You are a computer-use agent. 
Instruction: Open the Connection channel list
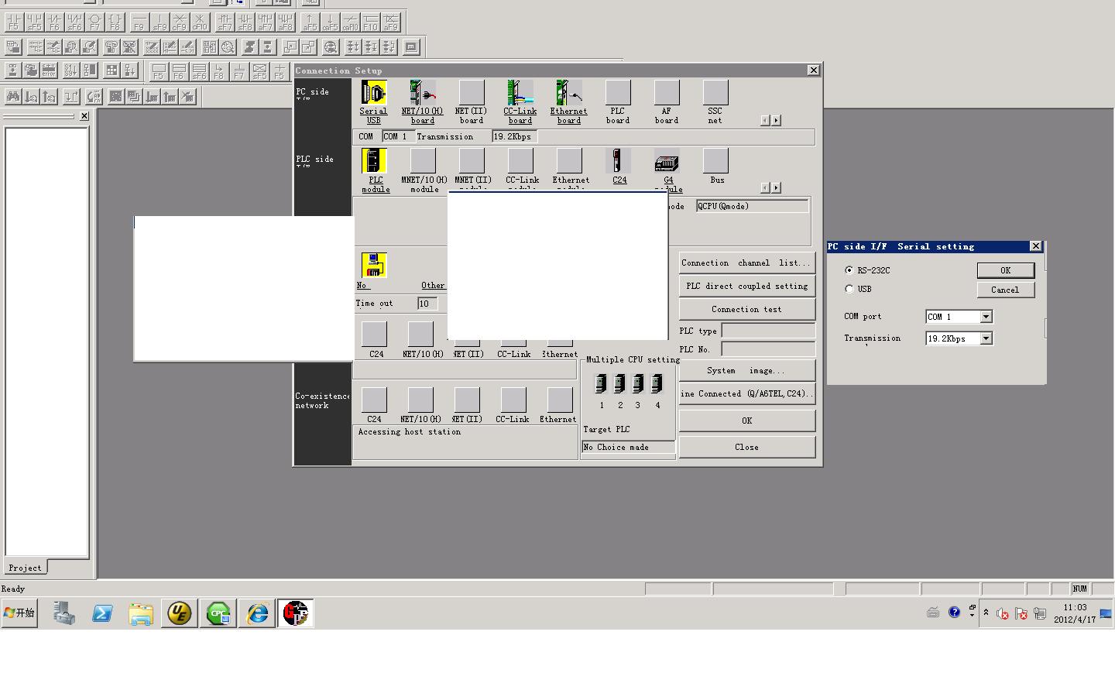click(x=746, y=263)
